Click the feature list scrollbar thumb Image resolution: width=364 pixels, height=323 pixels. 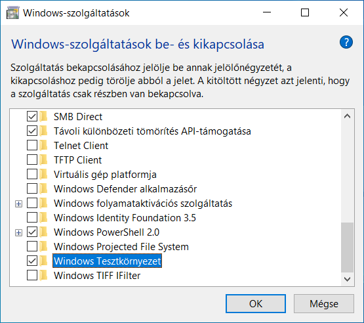tap(348, 248)
